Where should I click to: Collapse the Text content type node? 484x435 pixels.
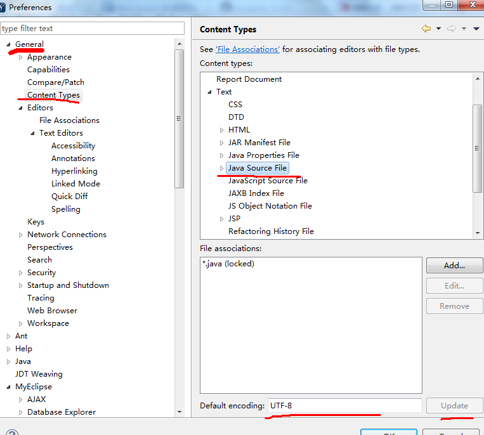tap(209, 92)
